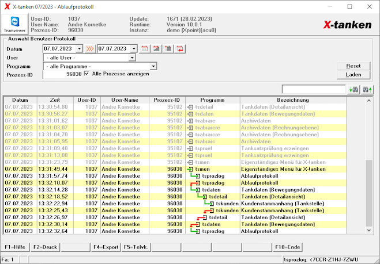Click the gray exit icon beside tsdetail at 13:30:54,80
This screenshot has width=380, height=264.
tap(190, 107)
